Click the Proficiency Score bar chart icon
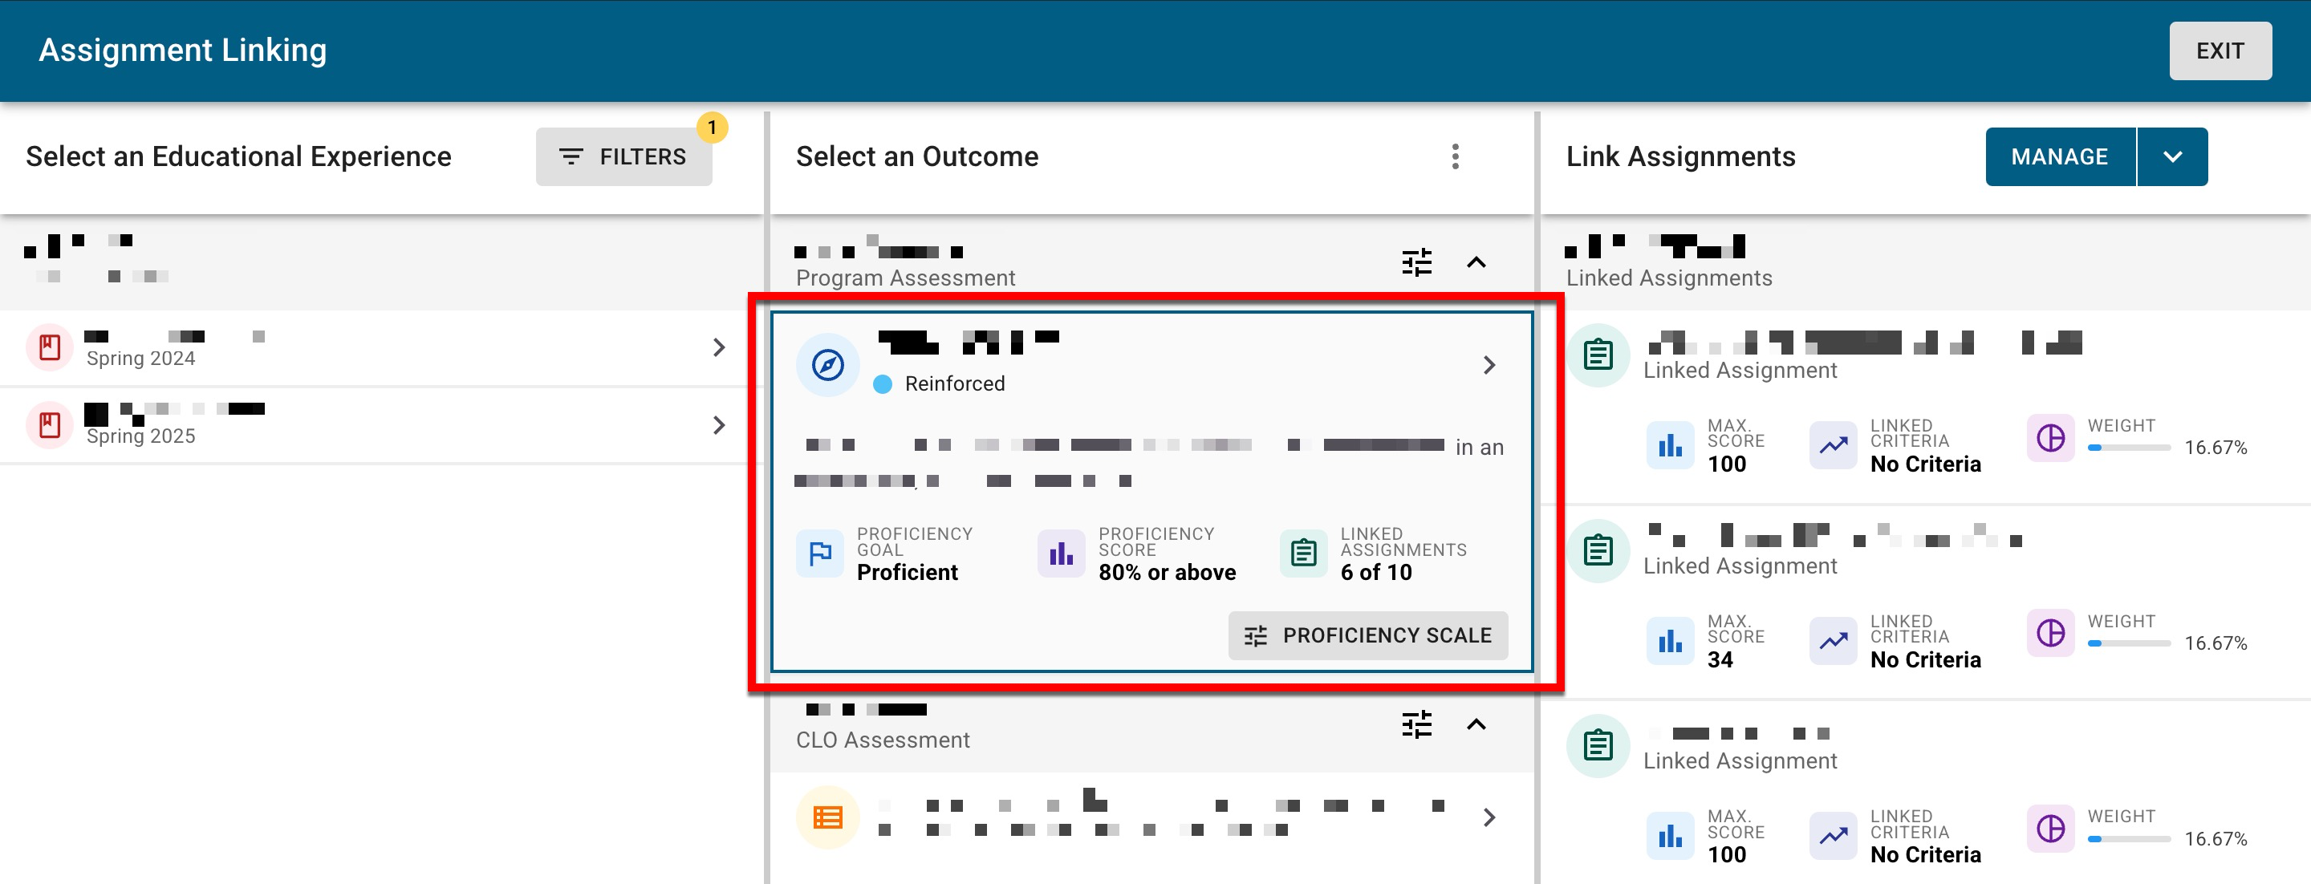2311x884 pixels. [1060, 554]
